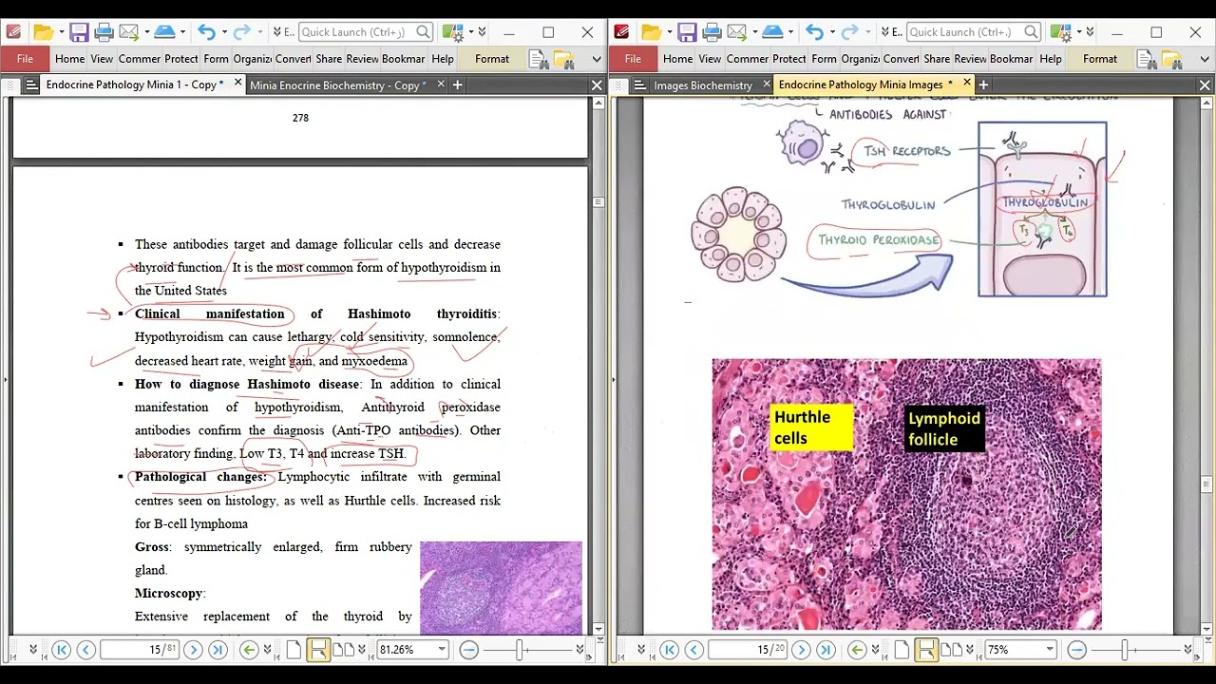Image resolution: width=1216 pixels, height=684 pixels.
Task: Open Format tab in left window
Action: (x=492, y=59)
